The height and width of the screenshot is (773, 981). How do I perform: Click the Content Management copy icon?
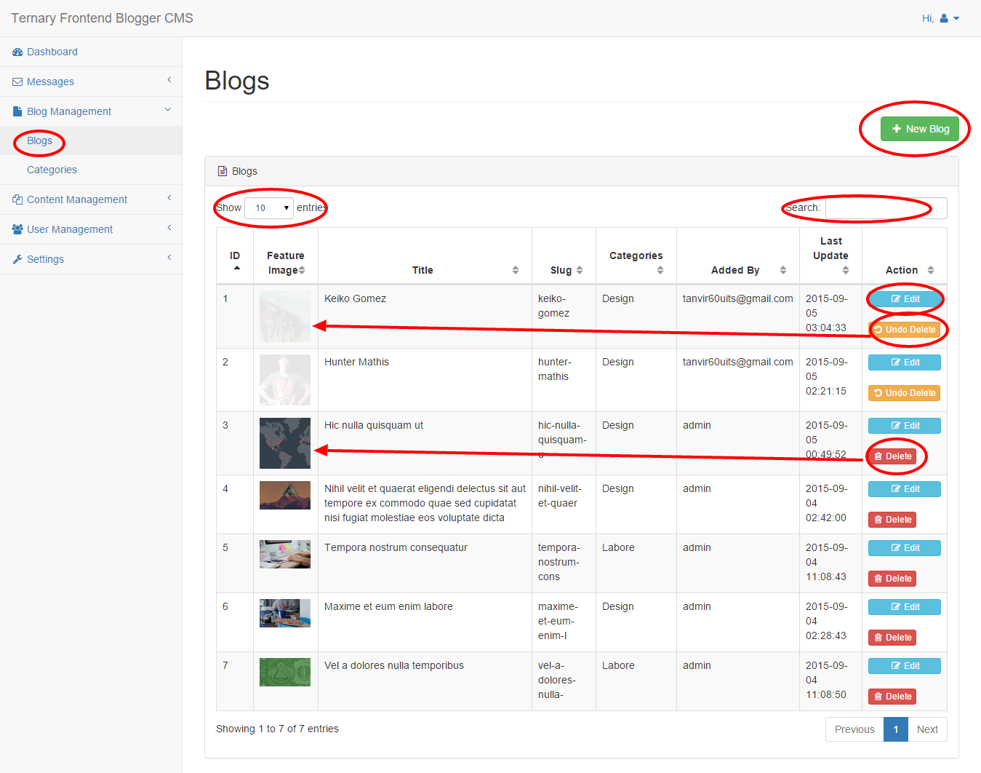point(17,199)
